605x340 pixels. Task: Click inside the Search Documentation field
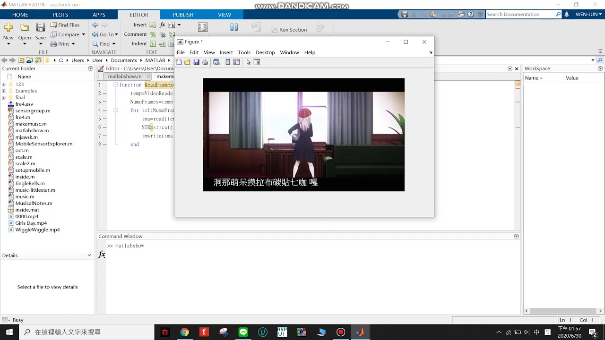520,15
